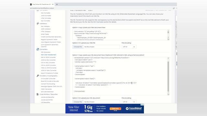The image size is (207, 116).
Task: Open XSD Generator from sidebar
Action: click(46, 52)
